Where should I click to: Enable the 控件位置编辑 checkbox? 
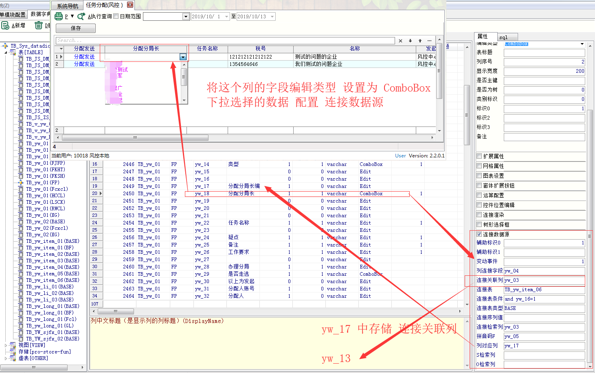coord(479,205)
